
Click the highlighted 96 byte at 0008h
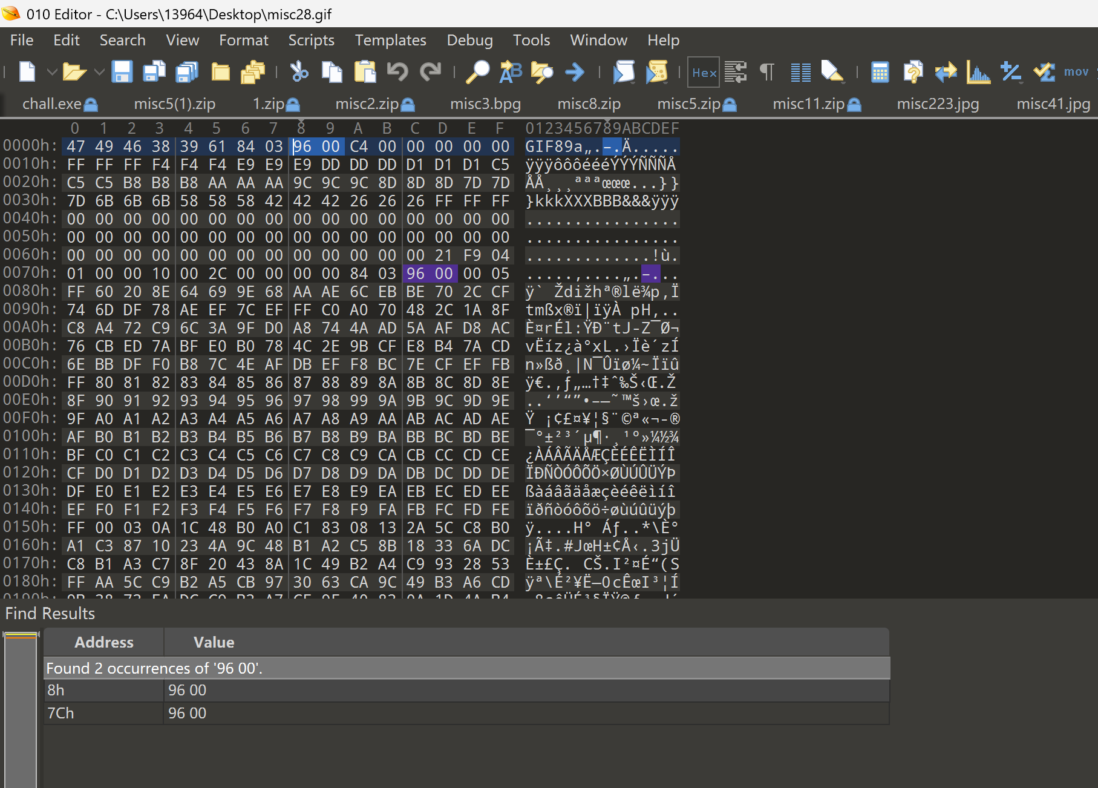tap(302, 146)
